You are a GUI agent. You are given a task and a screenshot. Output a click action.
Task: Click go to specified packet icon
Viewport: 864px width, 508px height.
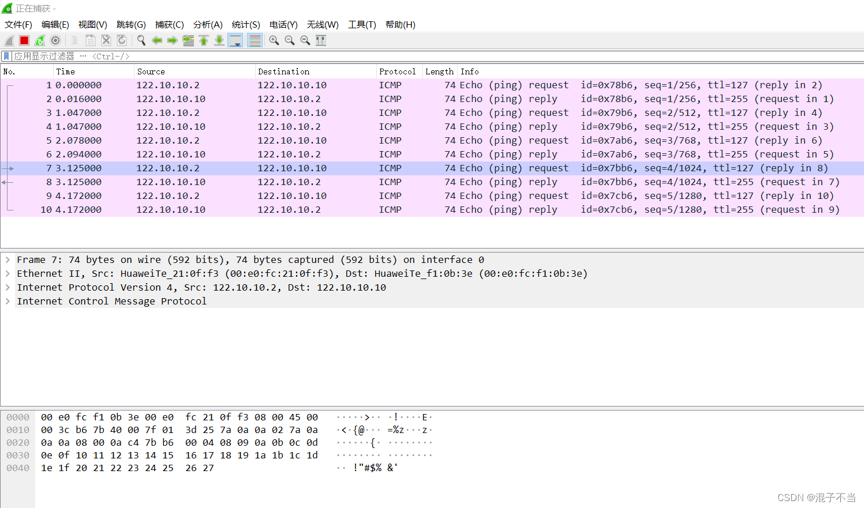pyautogui.click(x=188, y=40)
